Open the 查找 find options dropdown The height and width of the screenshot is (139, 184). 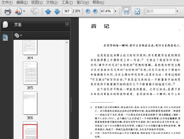pyautogui.click(x=177, y=11)
